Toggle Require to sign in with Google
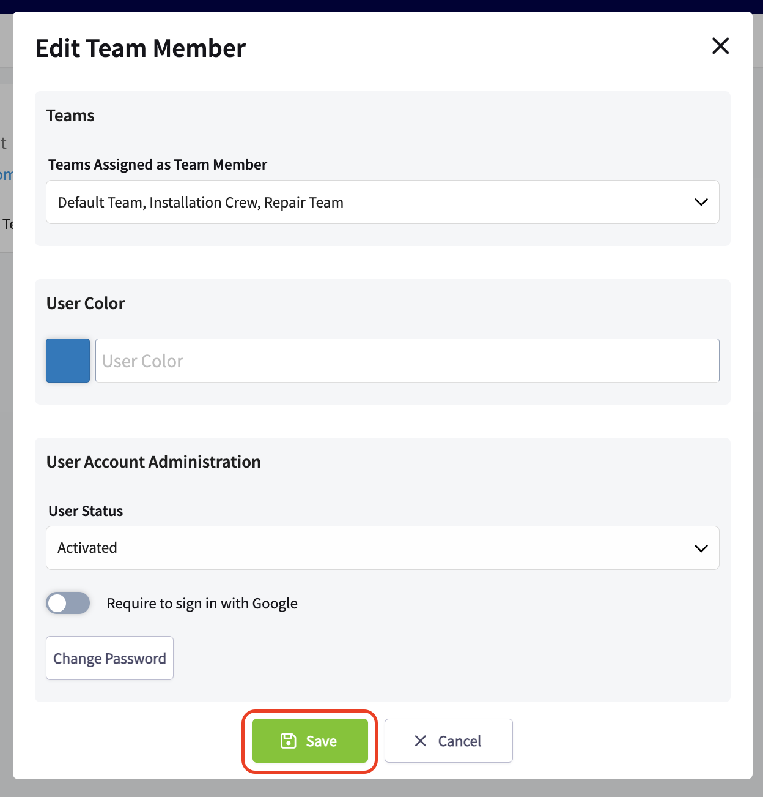Screen dimensions: 763x797 click(68, 604)
